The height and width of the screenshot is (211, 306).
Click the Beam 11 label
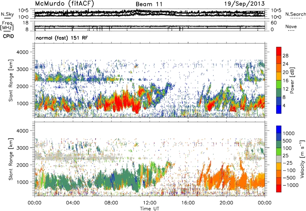click(x=149, y=4)
